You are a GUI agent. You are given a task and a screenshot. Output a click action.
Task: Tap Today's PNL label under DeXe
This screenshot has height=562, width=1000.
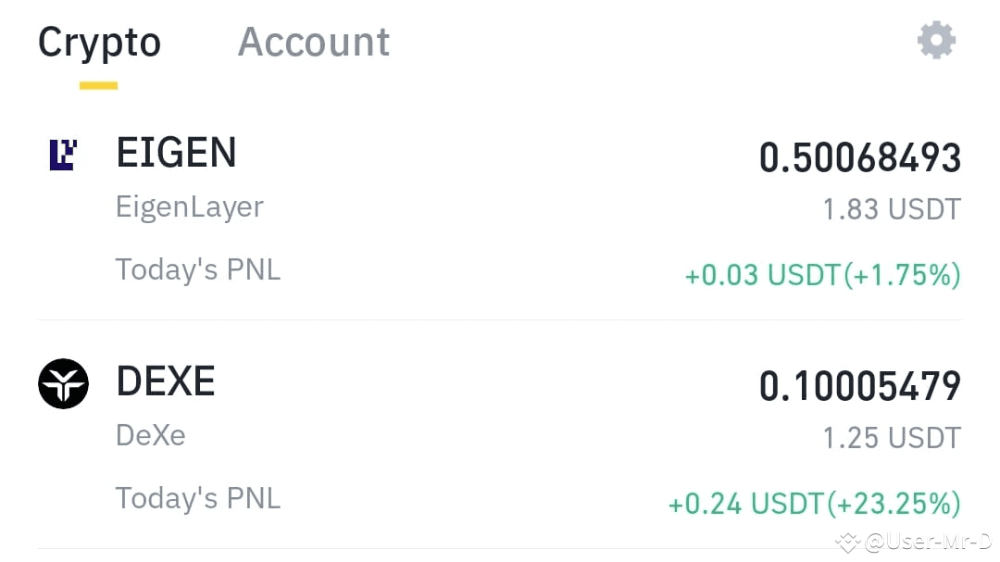click(198, 498)
